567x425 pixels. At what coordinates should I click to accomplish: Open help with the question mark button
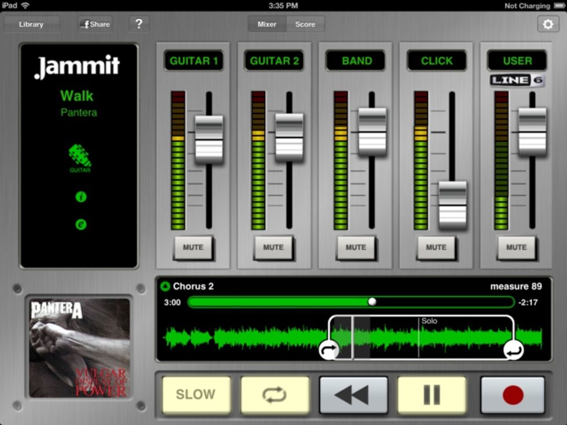click(x=139, y=24)
